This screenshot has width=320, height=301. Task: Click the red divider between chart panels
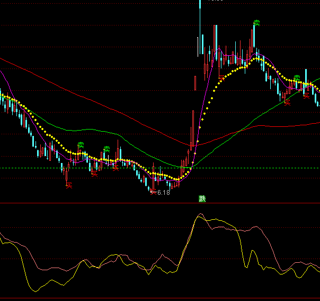click(x=106, y=203)
